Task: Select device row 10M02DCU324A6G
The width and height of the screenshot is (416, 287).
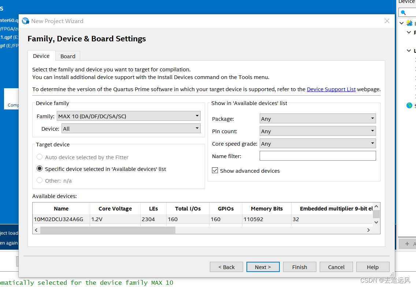Action: 203,219
